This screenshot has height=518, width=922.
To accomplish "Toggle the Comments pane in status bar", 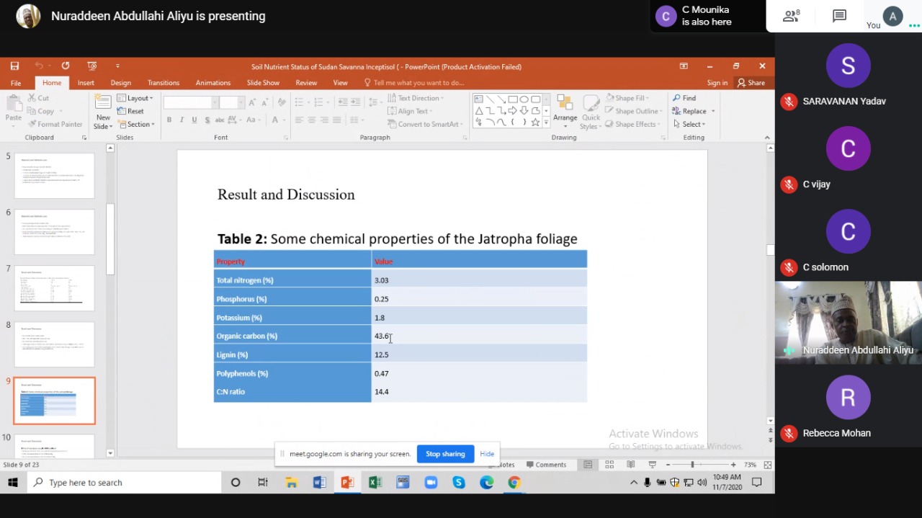I will tap(547, 465).
